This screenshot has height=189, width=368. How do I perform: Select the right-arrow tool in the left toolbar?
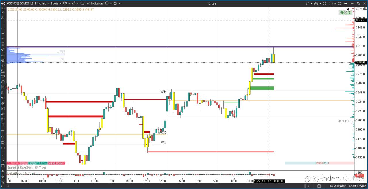tap(3, 33)
